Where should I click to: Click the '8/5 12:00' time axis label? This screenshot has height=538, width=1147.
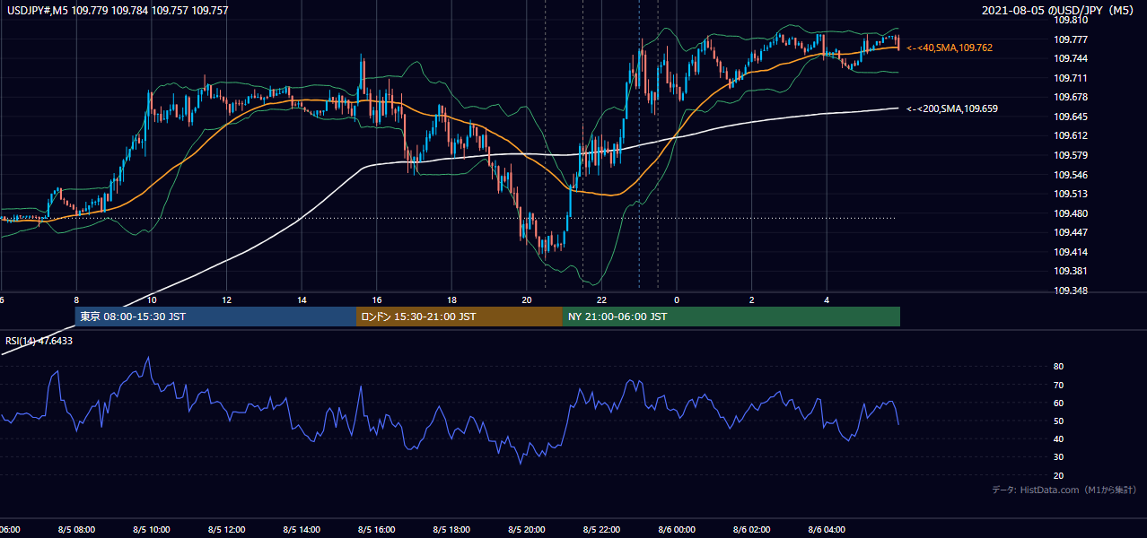(x=226, y=530)
